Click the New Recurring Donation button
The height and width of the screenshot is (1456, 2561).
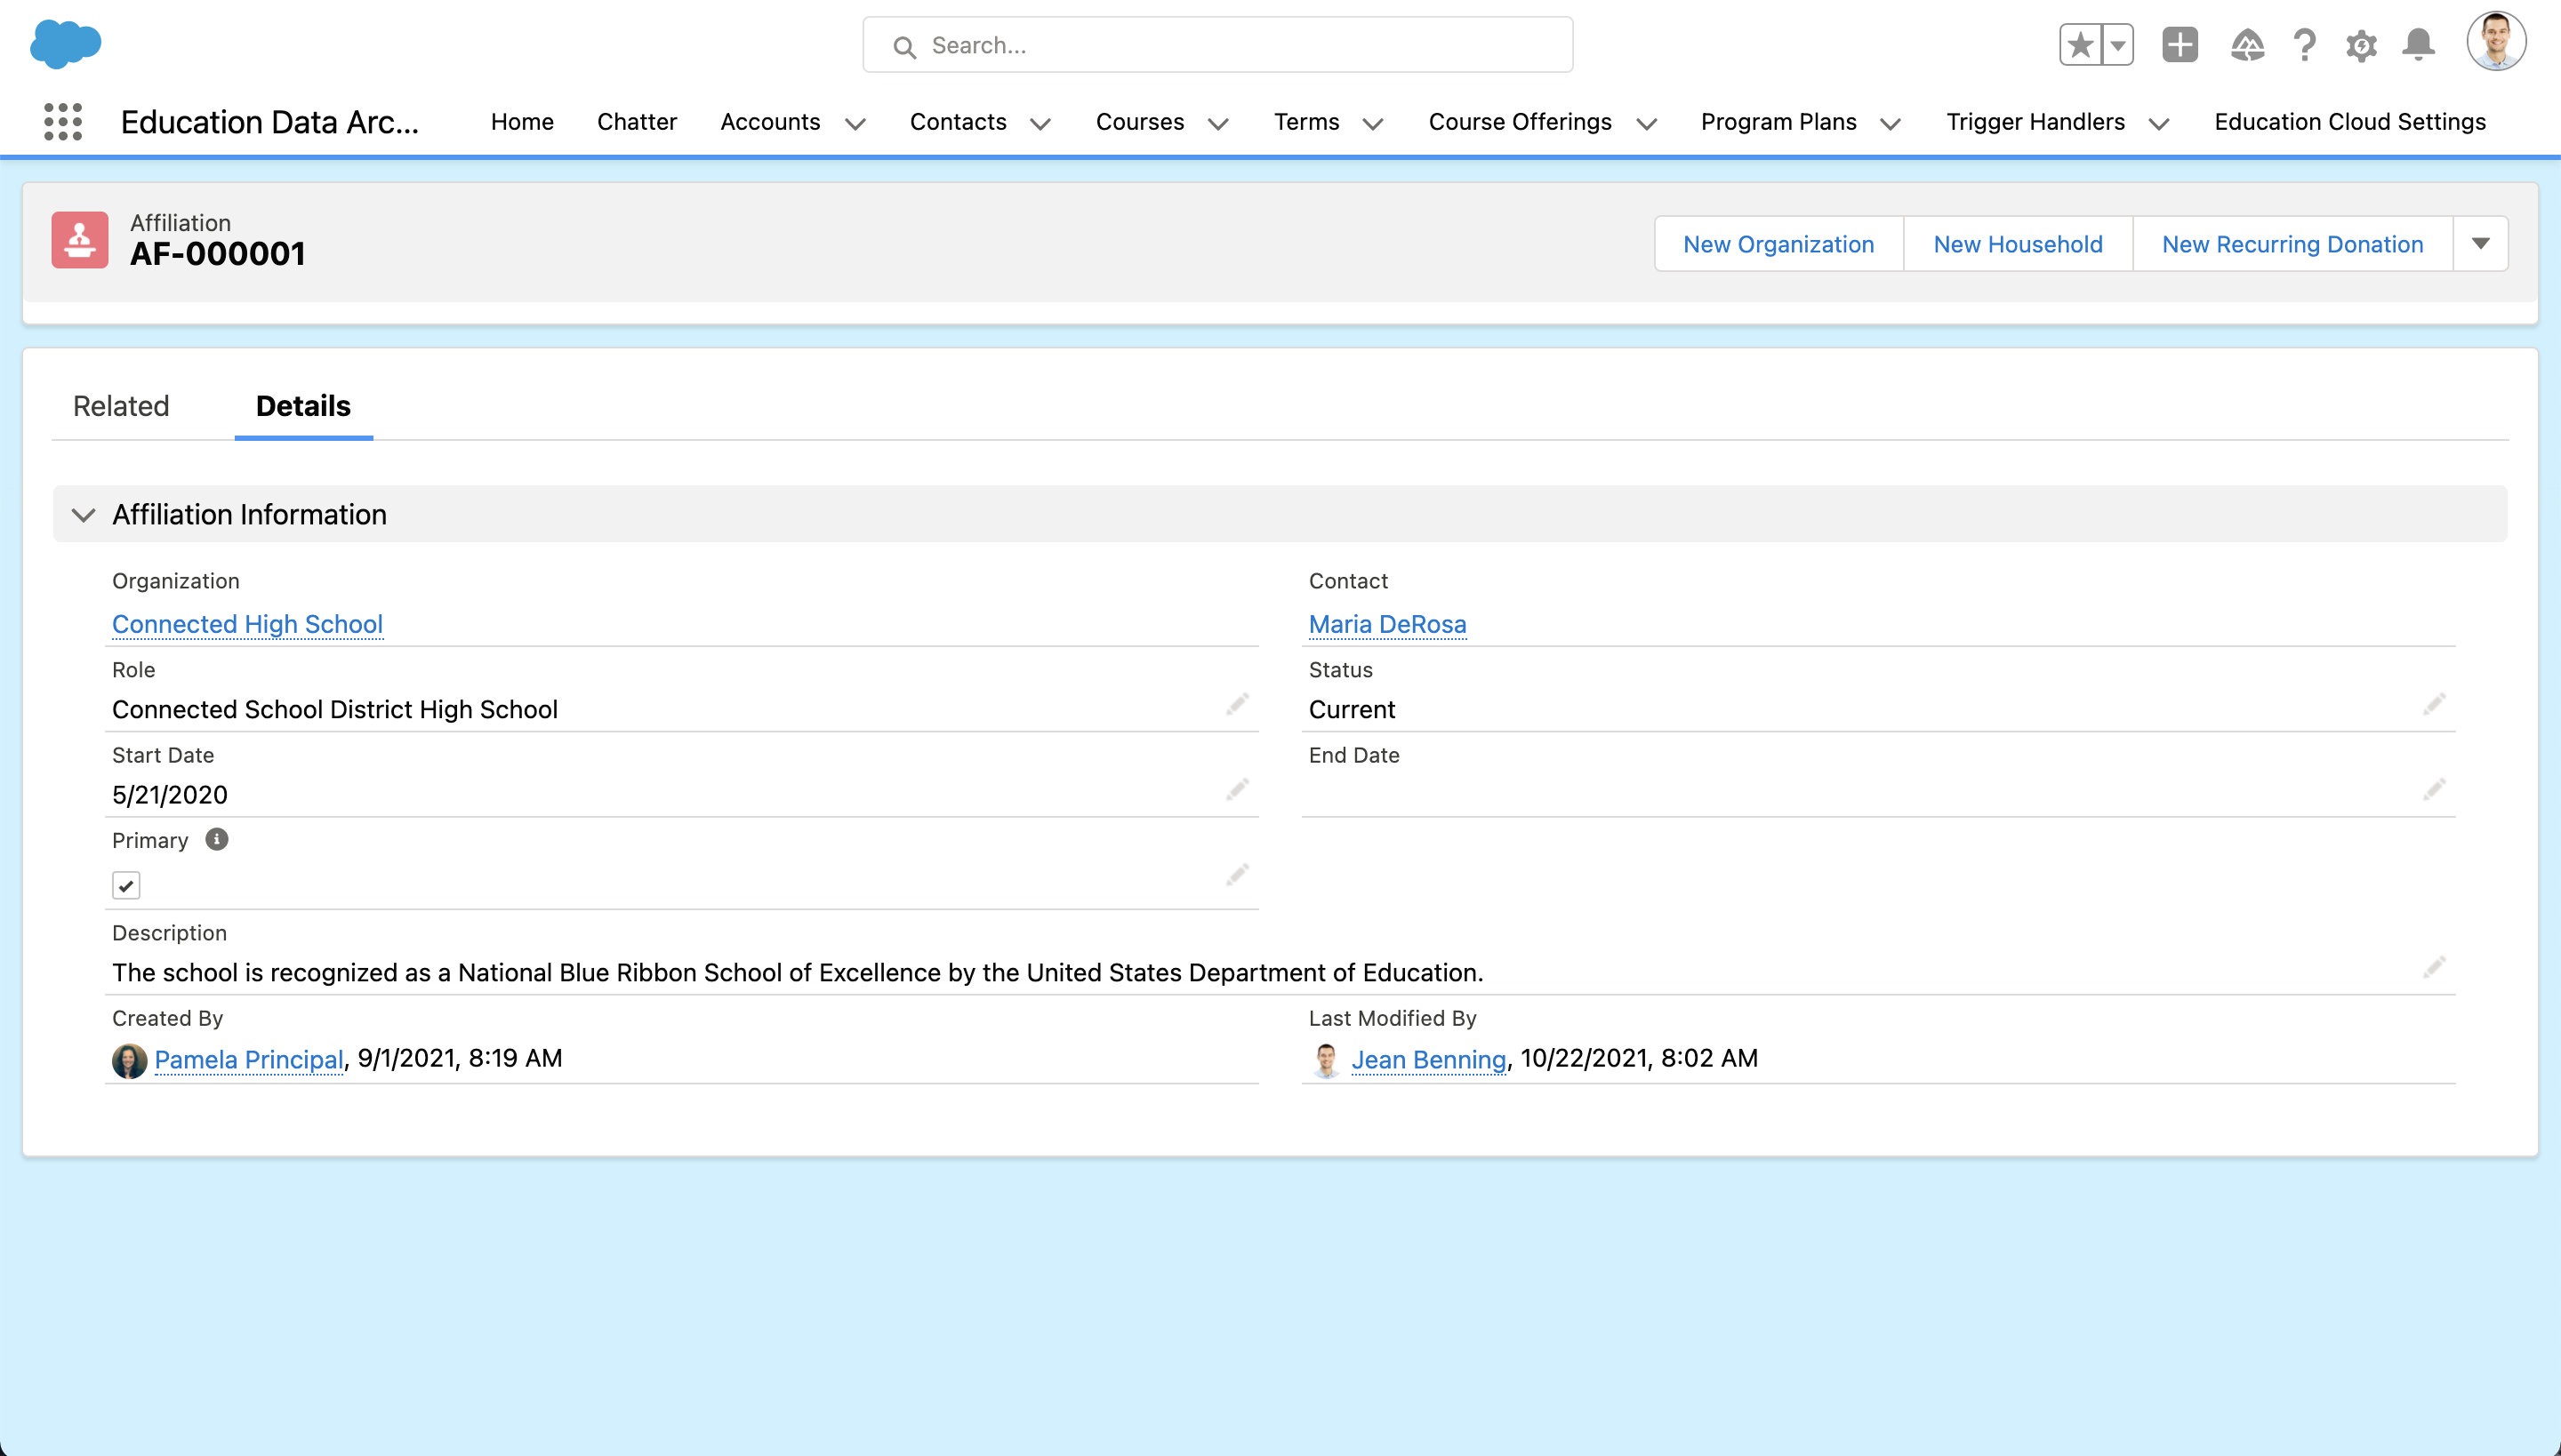pyautogui.click(x=2292, y=244)
